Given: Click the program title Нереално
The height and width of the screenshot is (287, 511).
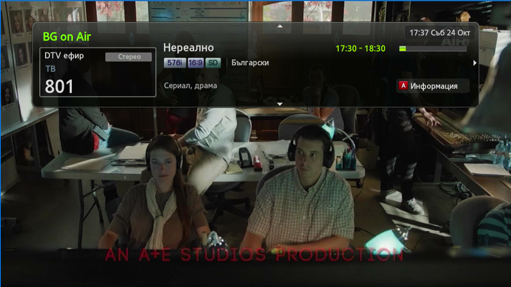Looking at the screenshot, I should pyautogui.click(x=188, y=48).
